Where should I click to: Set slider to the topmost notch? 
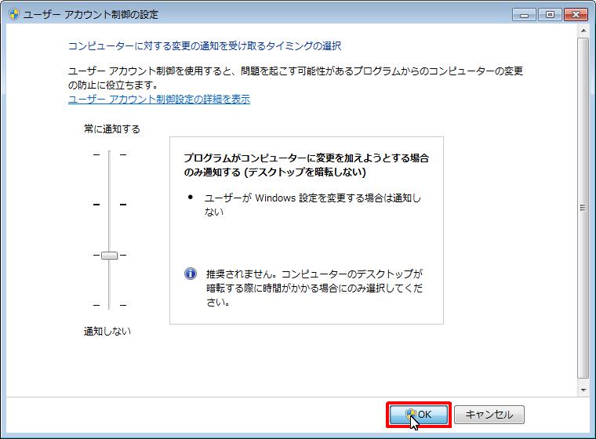pos(109,154)
